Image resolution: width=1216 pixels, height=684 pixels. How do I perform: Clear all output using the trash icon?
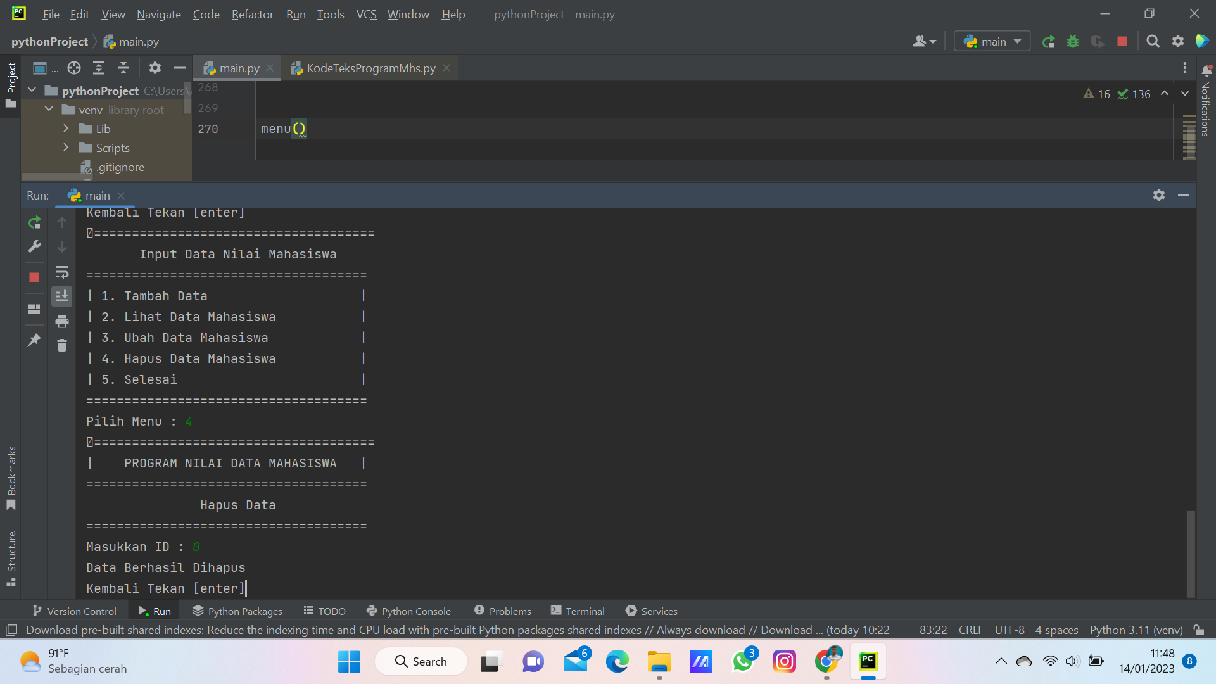tap(62, 345)
